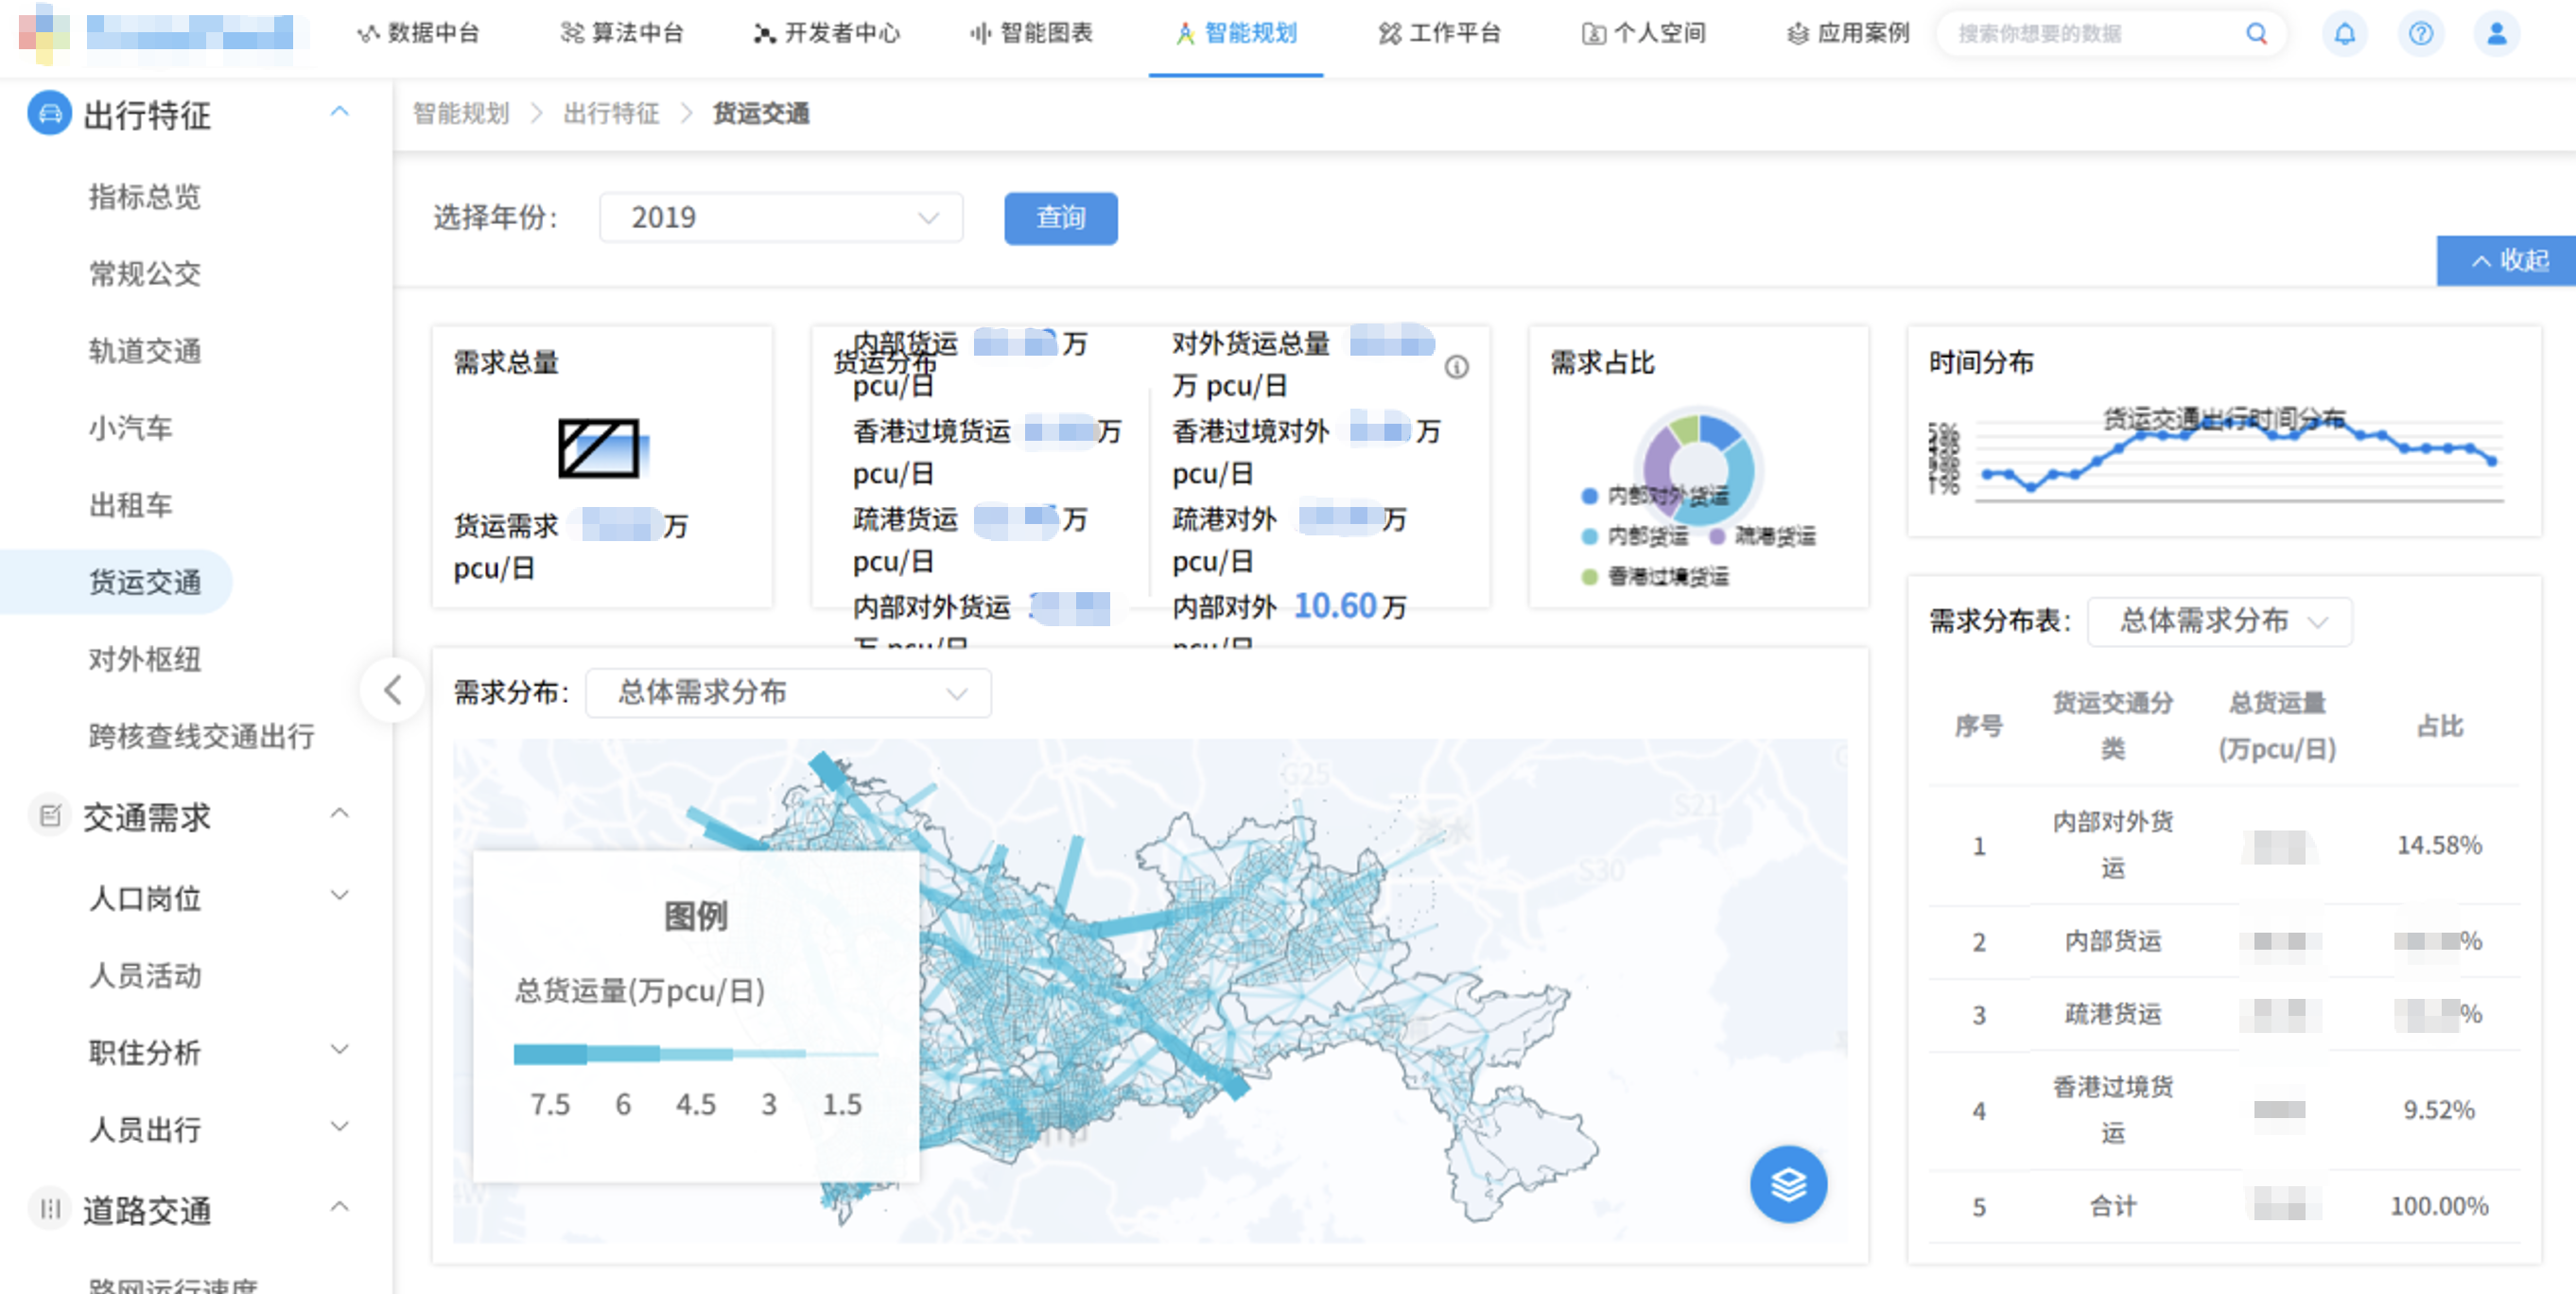
Task: Click the map layers button
Action: (1788, 1184)
